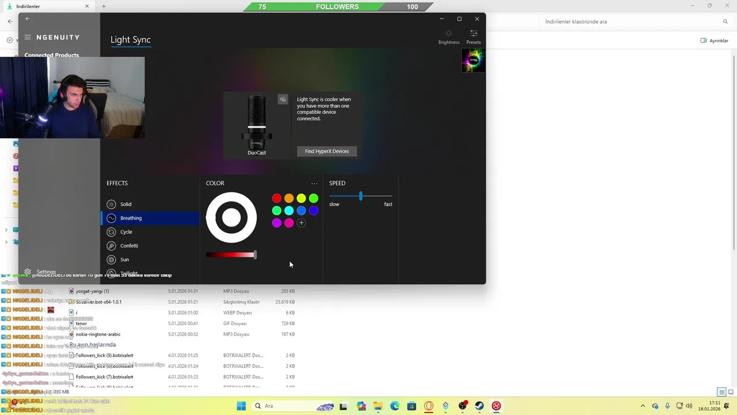Choose the Breathing lighting effect
Image resolution: width=737 pixels, height=415 pixels.
150,218
